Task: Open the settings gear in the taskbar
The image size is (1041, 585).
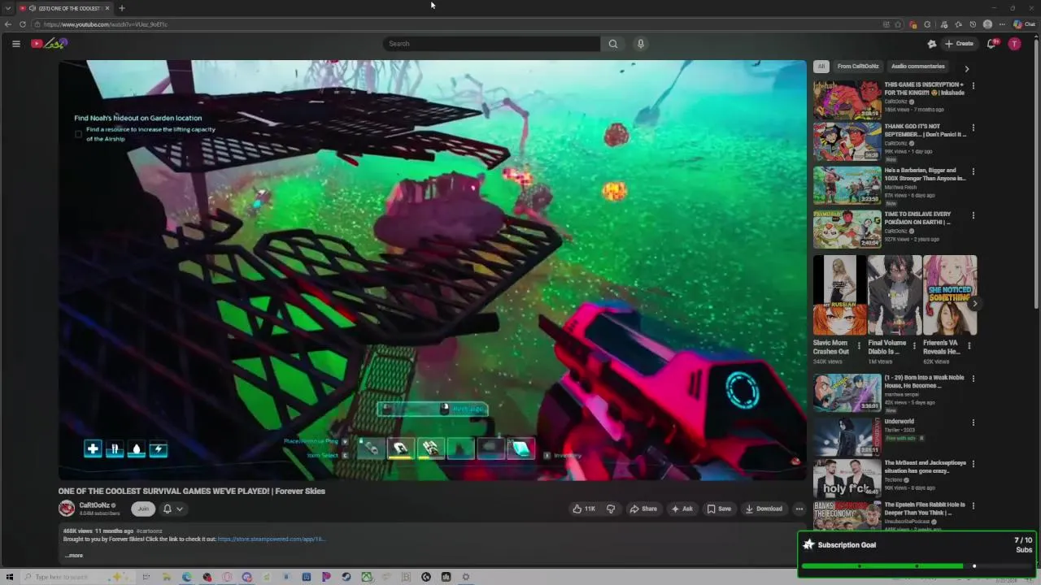Action: click(x=466, y=577)
